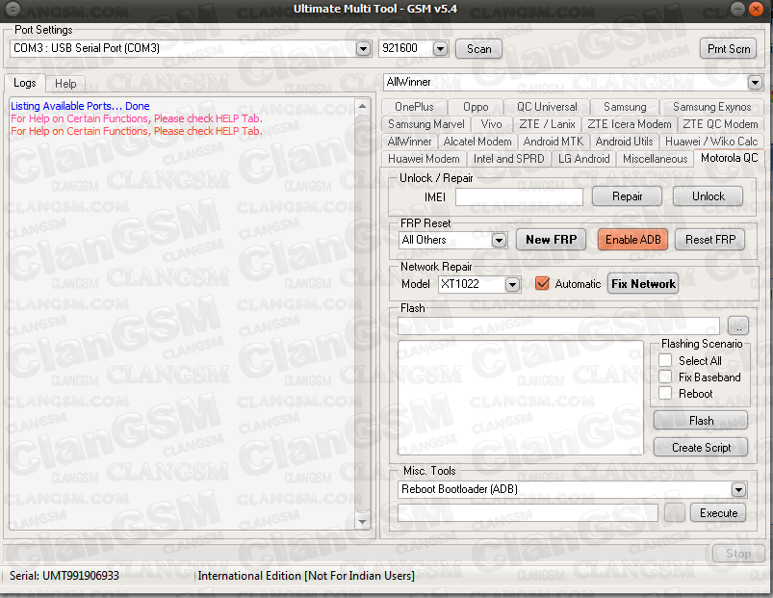
Task: Open the Intel and SPRD tab
Action: click(508, 159)
